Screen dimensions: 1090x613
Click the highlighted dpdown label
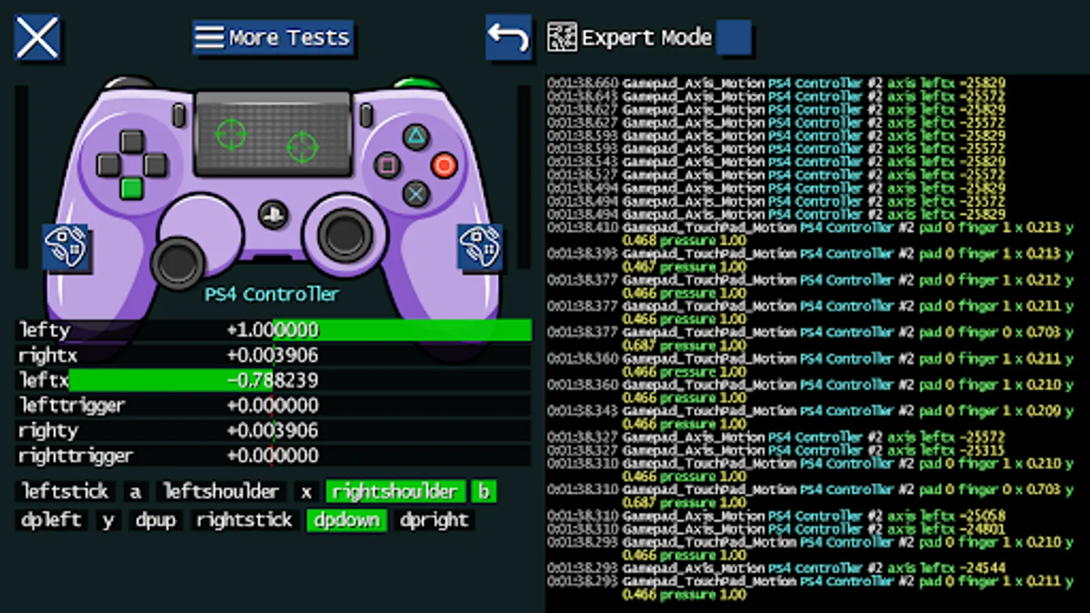347,520
